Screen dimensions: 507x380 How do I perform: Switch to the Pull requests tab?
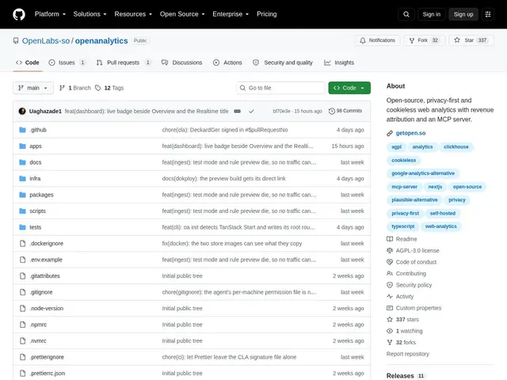[x=124, y=63]
